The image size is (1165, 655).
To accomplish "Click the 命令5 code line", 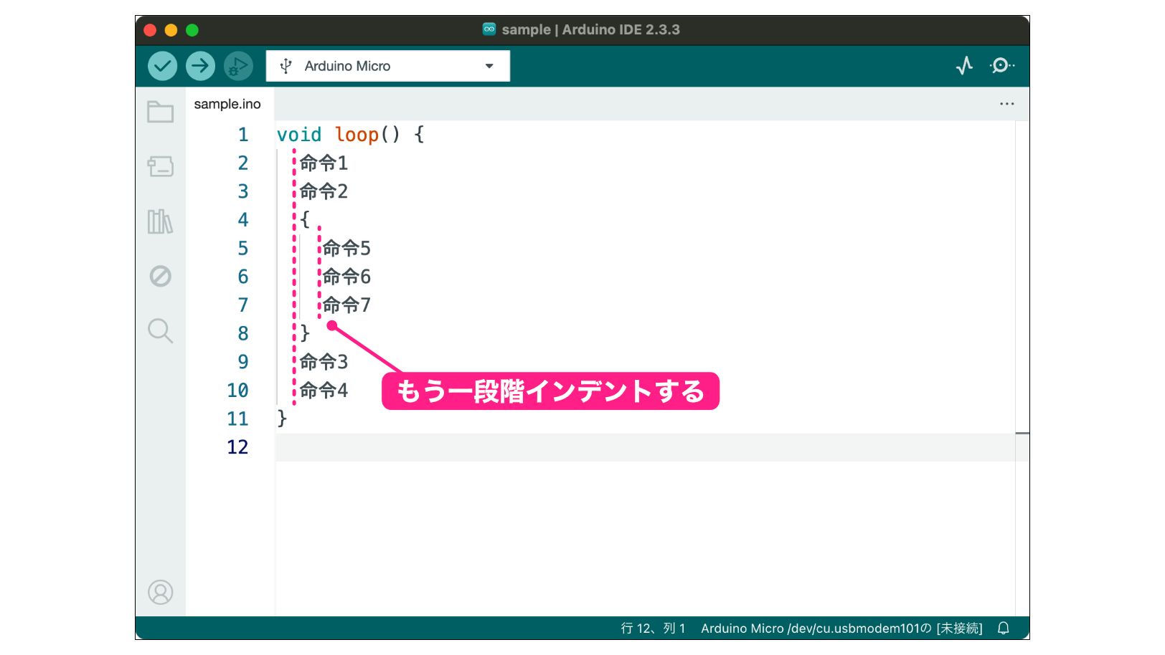I will (x=346, y=248).
